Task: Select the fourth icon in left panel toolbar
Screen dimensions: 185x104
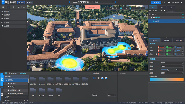Action: tap(18, 7)
